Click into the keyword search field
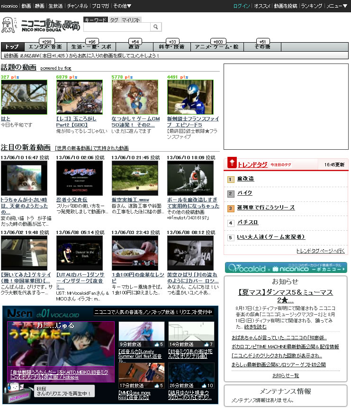 click(117, 27)
